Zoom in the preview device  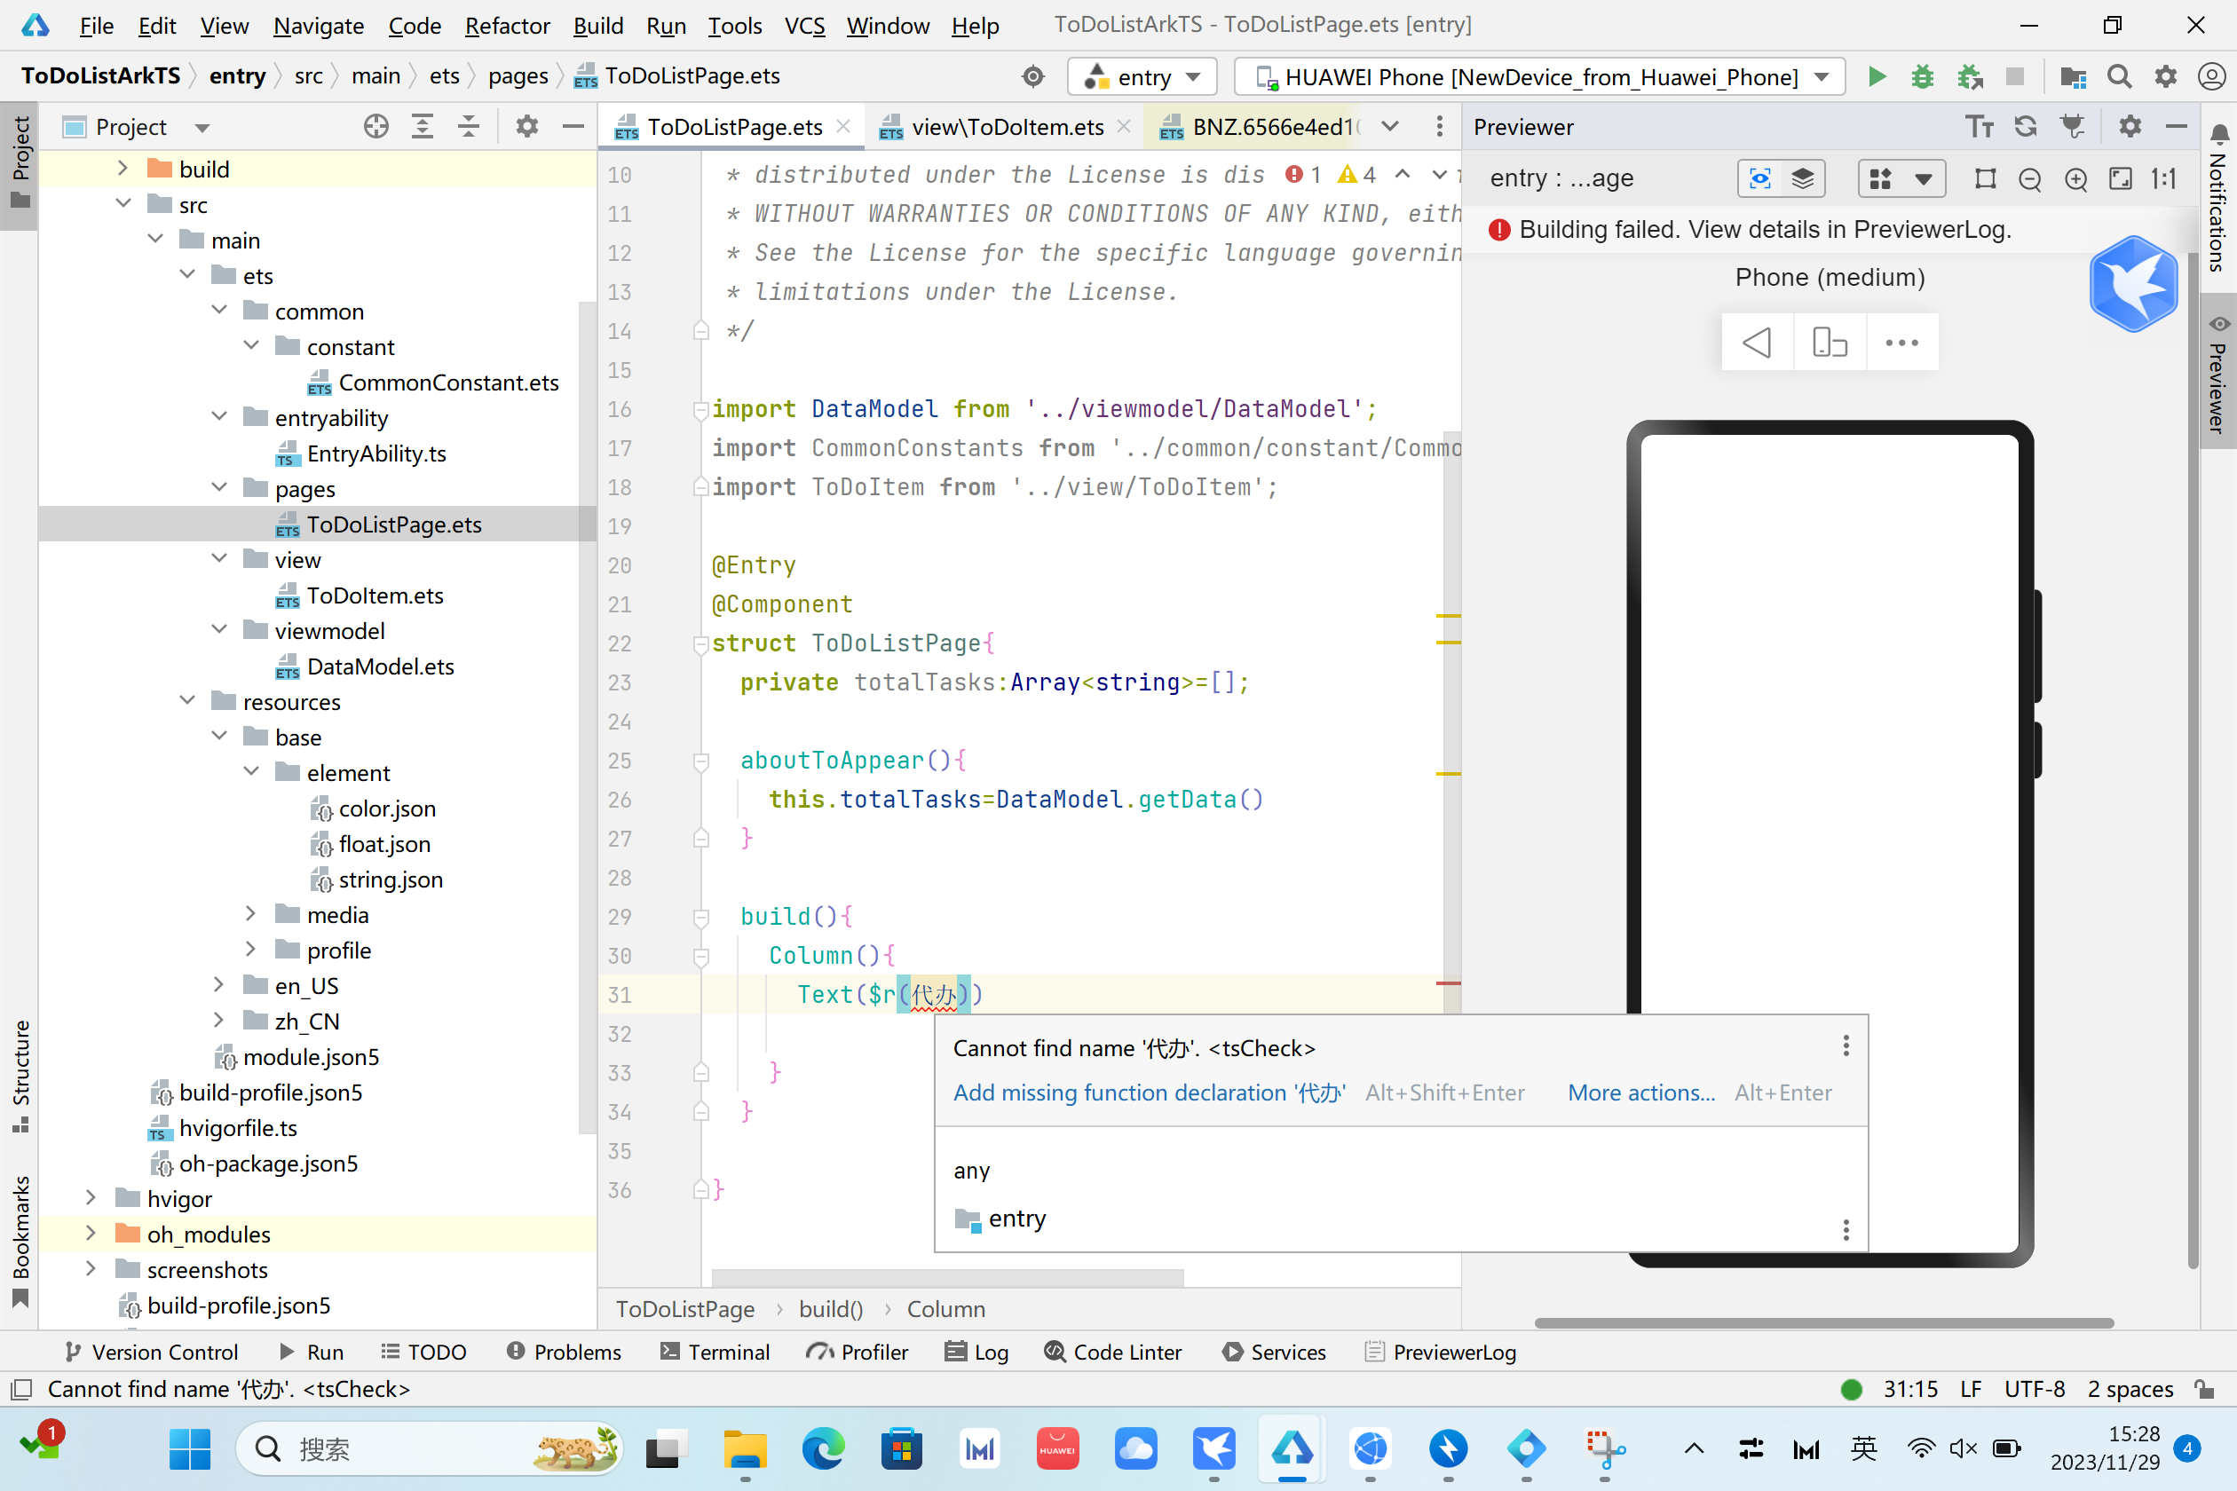coord(2076,178)
